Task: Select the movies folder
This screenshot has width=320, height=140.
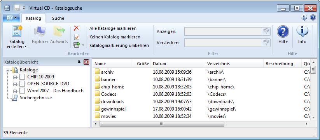Action: [108, 116]
